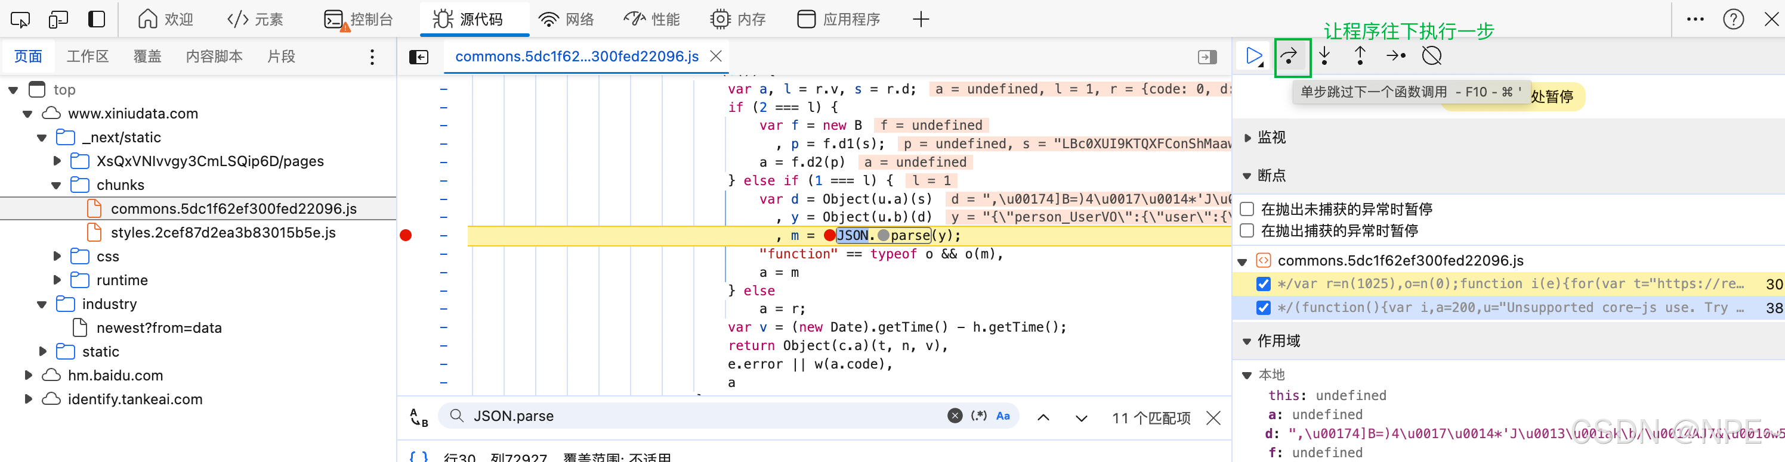Step into next function call
The width and height of the screenshot is (1785, 462).
point(1324,56)
